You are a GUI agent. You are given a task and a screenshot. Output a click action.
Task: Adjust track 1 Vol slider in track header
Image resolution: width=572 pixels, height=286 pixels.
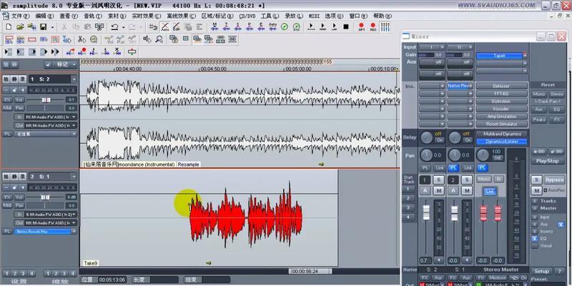(46, 99)
